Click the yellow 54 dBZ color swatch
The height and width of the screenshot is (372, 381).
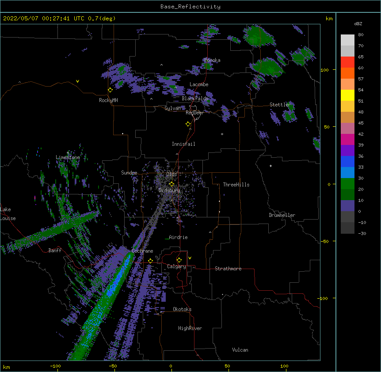pyautogui.click(x=347, y=95)
